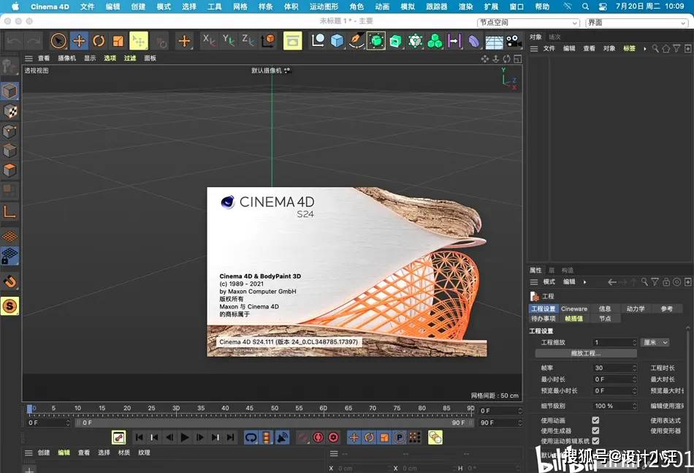Viewport: 694px width, 473px height.
Task: Open the 渲染 menu
Action: [465, 7]
